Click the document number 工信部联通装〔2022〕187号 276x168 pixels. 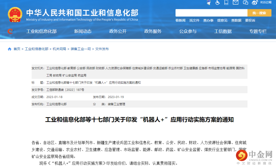pos(65,90)
